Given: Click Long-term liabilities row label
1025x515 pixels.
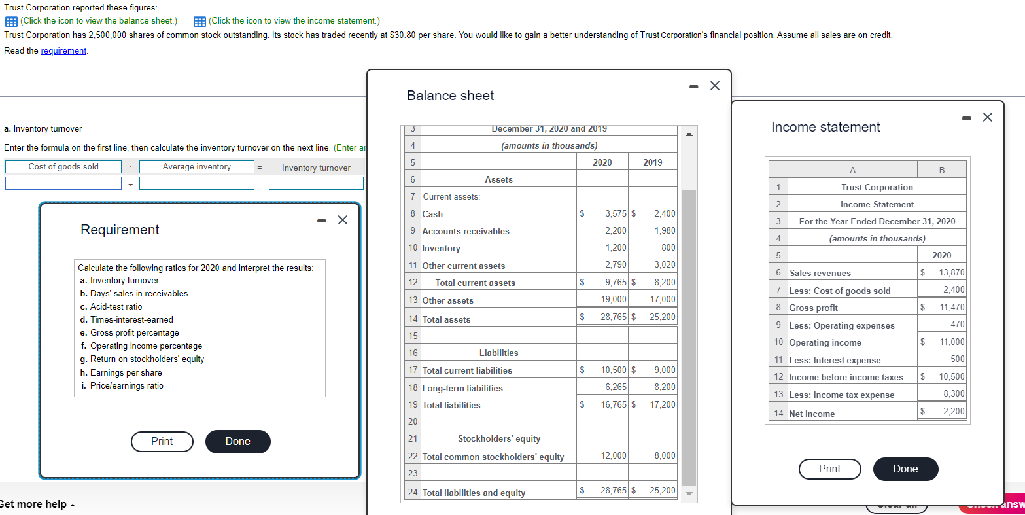Looking at the screenshot, I should point(463,389).
